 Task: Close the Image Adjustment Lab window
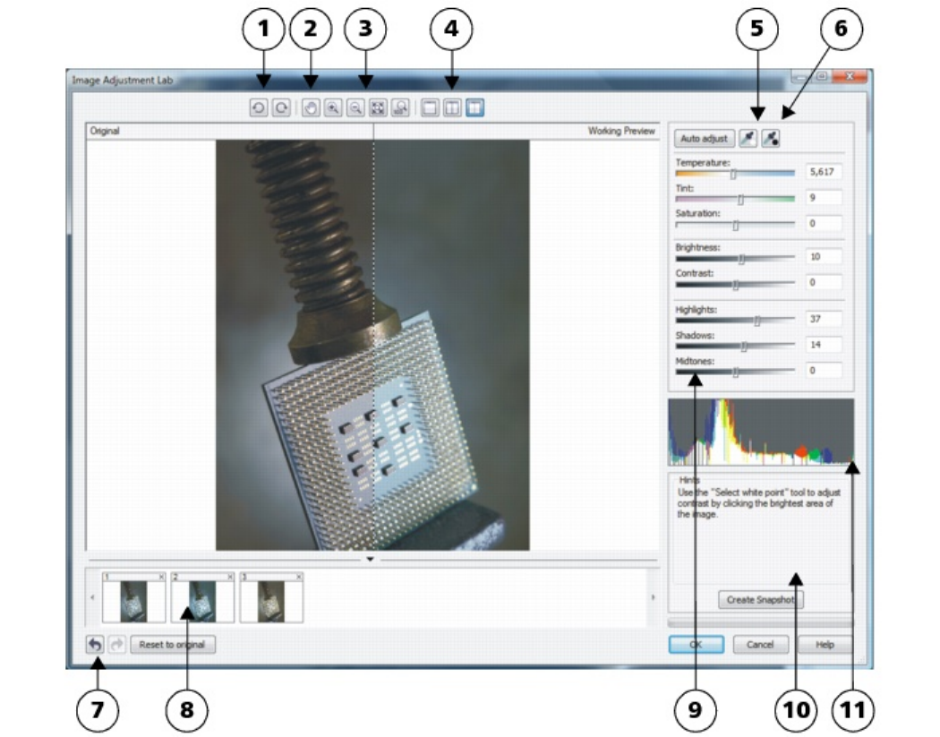[850, 77]
